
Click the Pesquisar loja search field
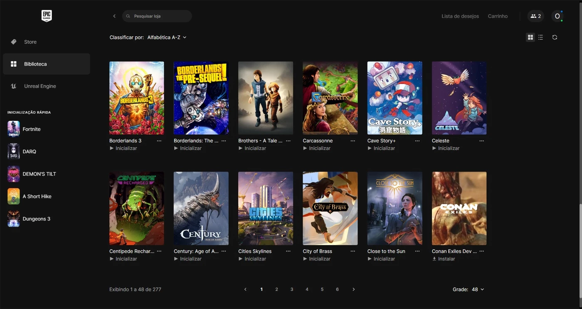coord(157,16)
